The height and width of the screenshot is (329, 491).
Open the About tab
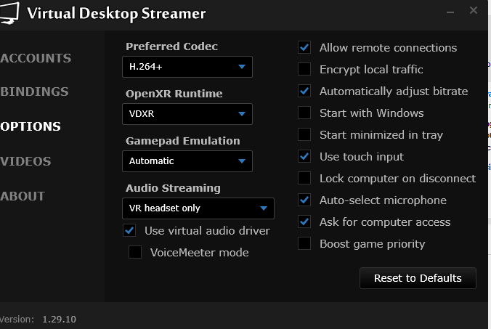(x=23, y=196)
